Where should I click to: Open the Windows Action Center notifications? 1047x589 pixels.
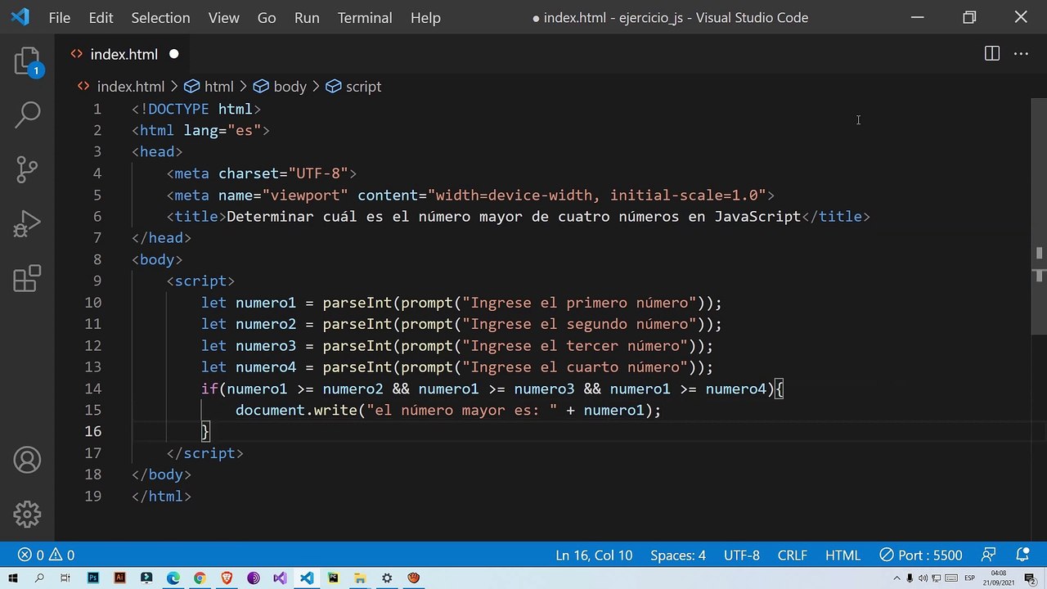(1030, 578)
